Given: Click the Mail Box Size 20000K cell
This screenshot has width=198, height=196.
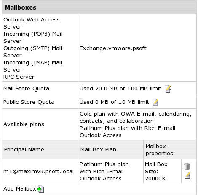Looking at the screenshot, I should point(156,172).
